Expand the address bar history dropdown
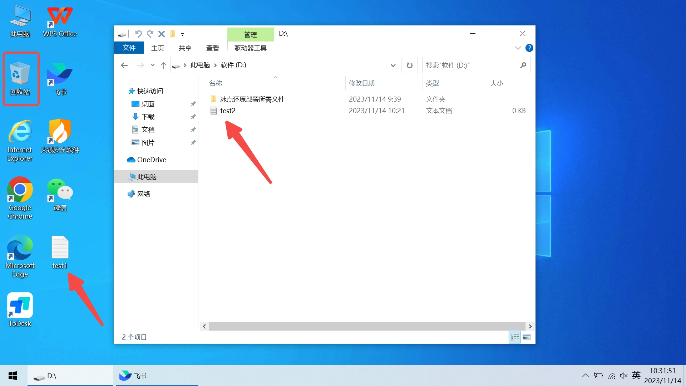This screenshot has width=686, height=386. pos(393,65)
